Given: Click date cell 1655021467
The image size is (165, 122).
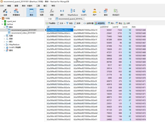Looking at the screenshot, I should [x=139, y=43].
